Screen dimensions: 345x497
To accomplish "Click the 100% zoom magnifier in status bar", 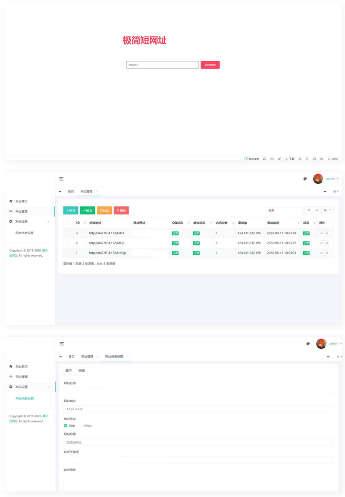I will click(x=332, y=159).
